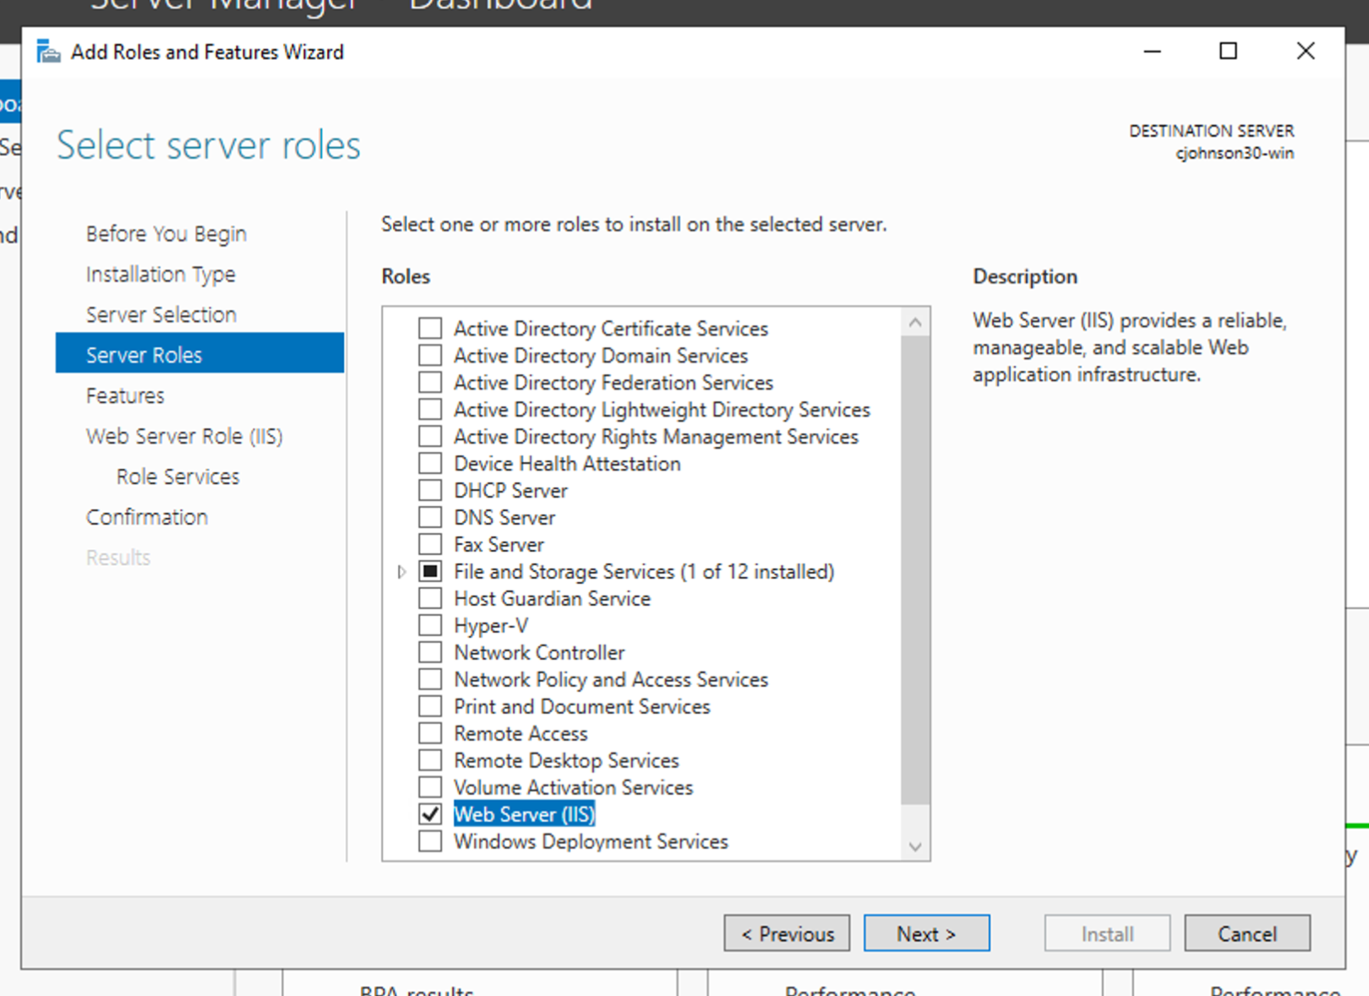This screenshot has width=1369, height=996.
Task: Maximize the Add Roles and Features Wizard
Action: (1228, 52)
